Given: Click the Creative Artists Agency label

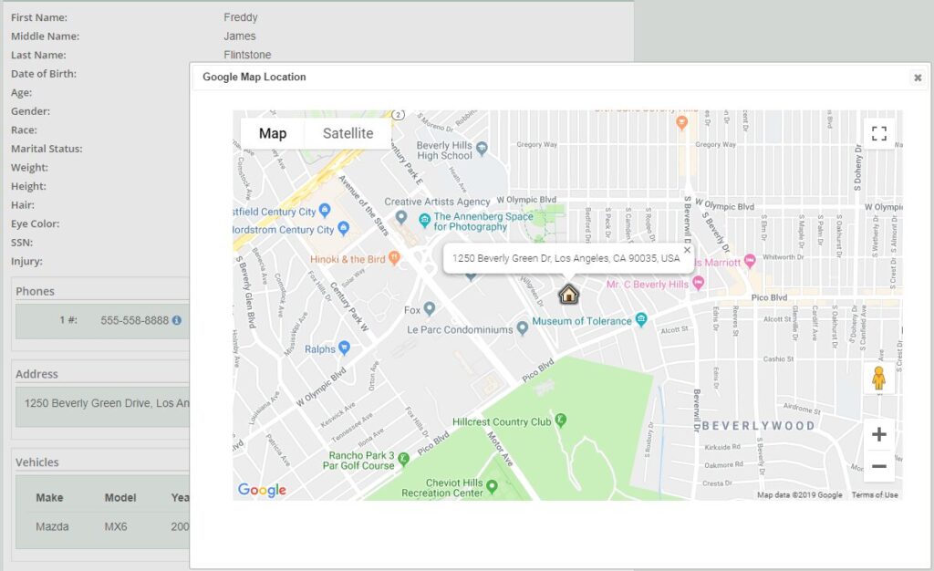Looking at the screenshot, I should tap(437, 202).
